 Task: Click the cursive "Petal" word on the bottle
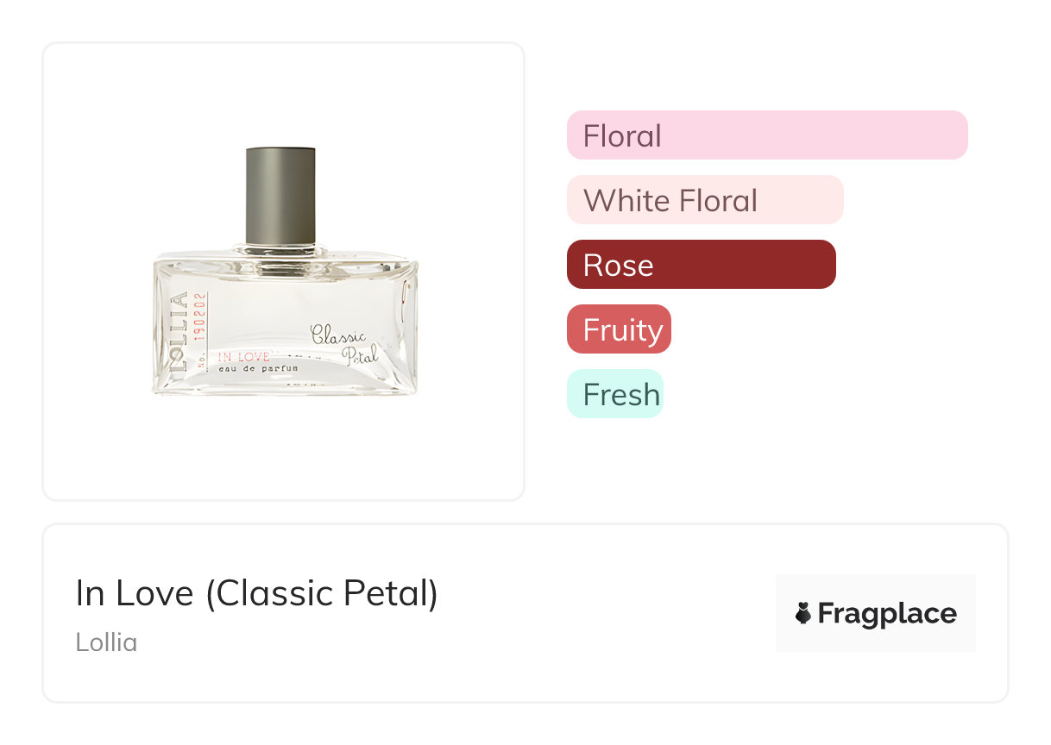[360, 355]
